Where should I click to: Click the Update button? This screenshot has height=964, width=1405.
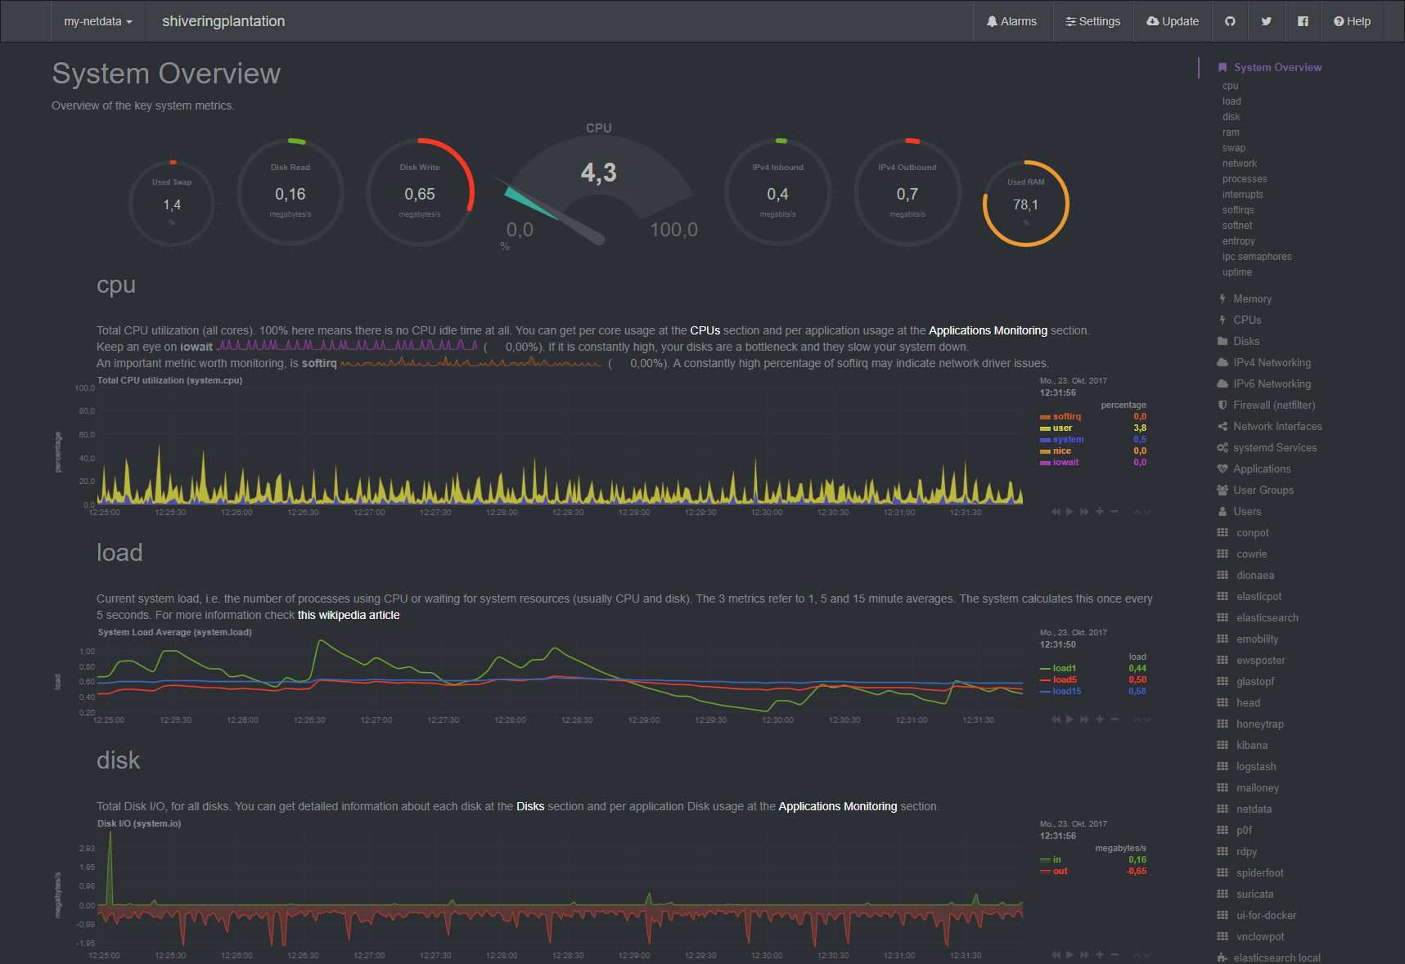pos(1173,21)
